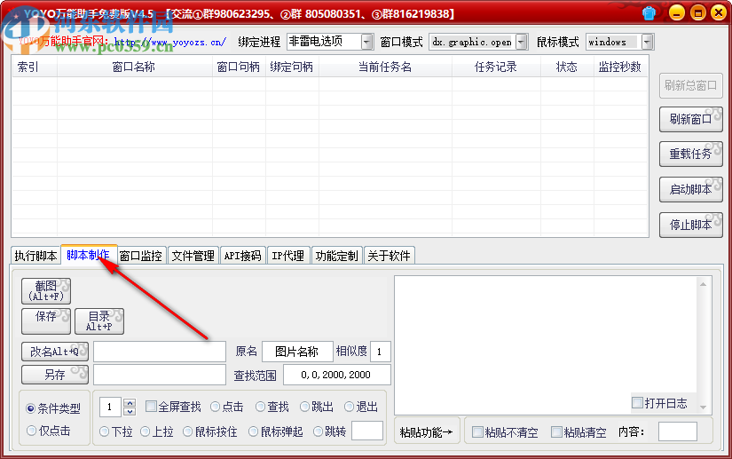Click the 状态 column header
Screen dimensions: 732x459
pyautogui.click(x=567, y=67)
